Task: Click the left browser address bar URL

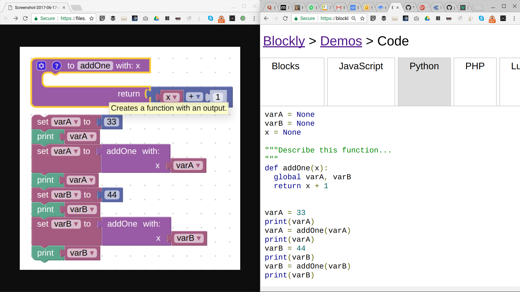Action: 73,18
